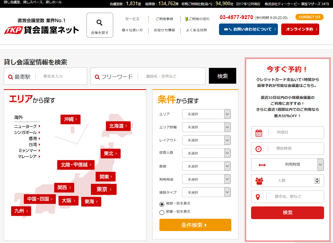Click the 都市名、駅など input field
333x243 pixels.
click(287, 197)
